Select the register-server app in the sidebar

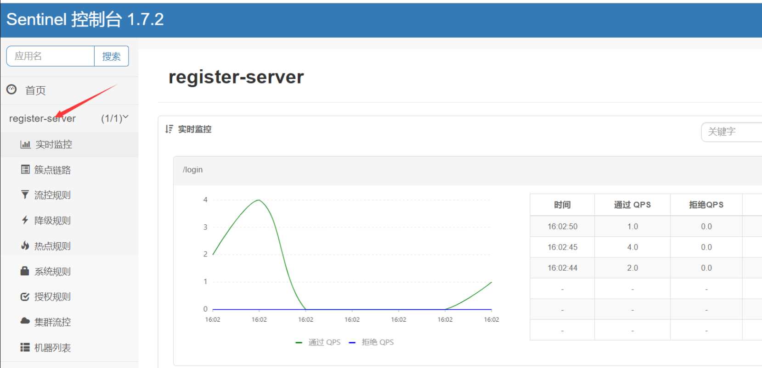tap(42, 118)
